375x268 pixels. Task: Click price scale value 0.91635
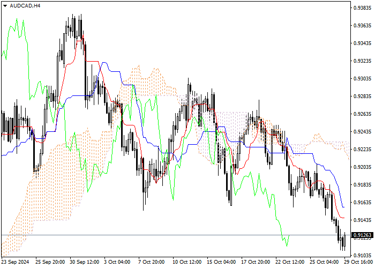362,202
